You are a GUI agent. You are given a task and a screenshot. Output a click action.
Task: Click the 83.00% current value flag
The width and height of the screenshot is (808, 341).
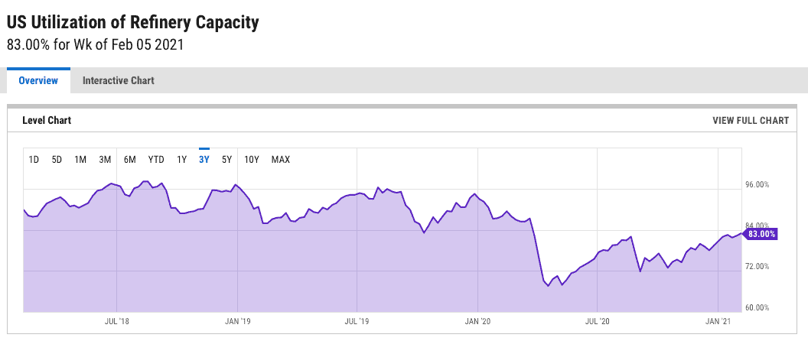(762, 234)
